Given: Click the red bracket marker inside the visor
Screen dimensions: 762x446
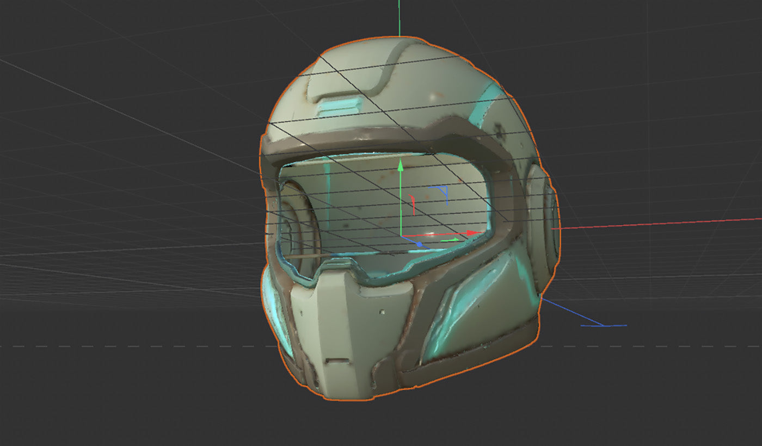Looking at the screenshot, I should (413, 205).
